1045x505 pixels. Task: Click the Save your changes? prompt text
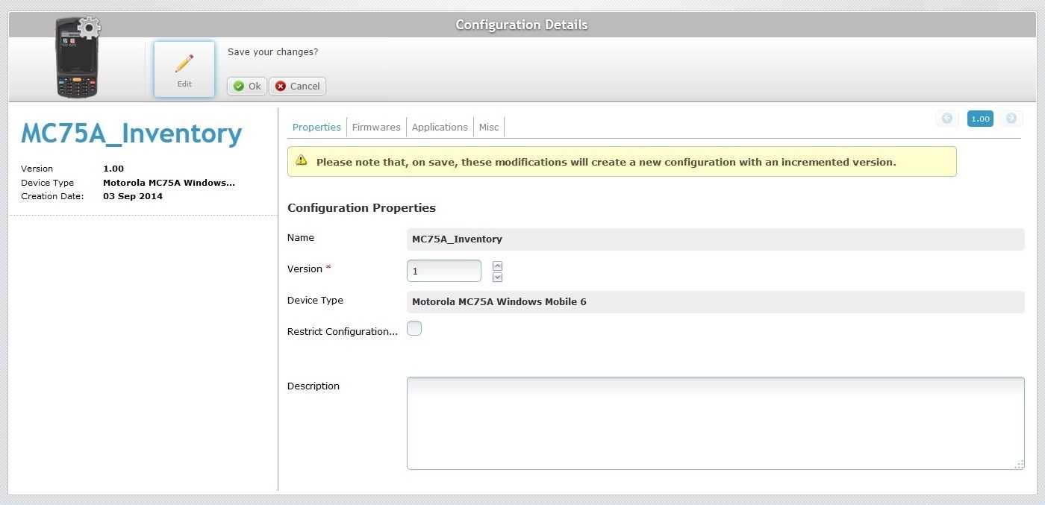(272, 52)
